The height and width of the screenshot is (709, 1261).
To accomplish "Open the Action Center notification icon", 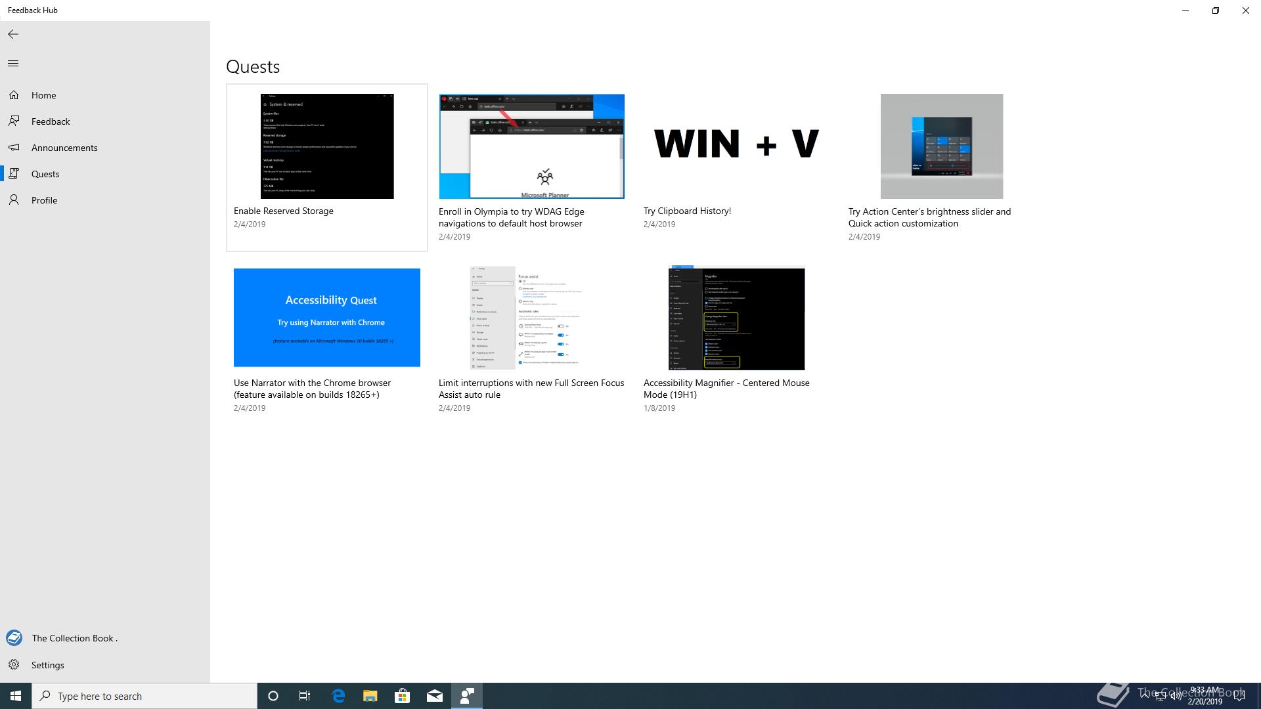I will (1239, 696).
